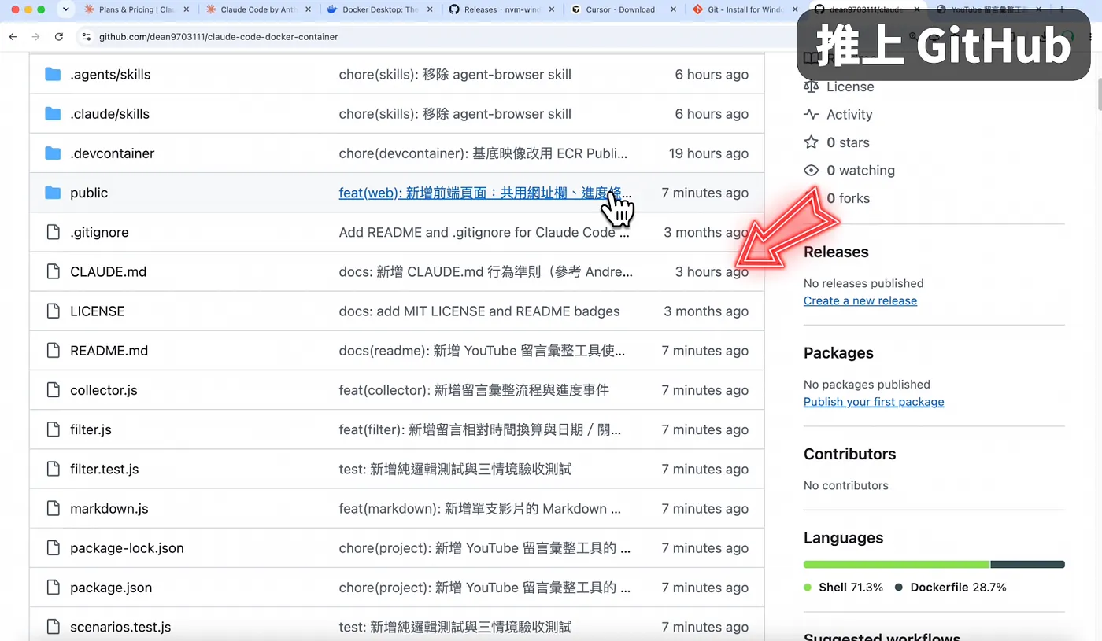
Task: Open the CLAUDE.md file
Action: click(108, 271)
